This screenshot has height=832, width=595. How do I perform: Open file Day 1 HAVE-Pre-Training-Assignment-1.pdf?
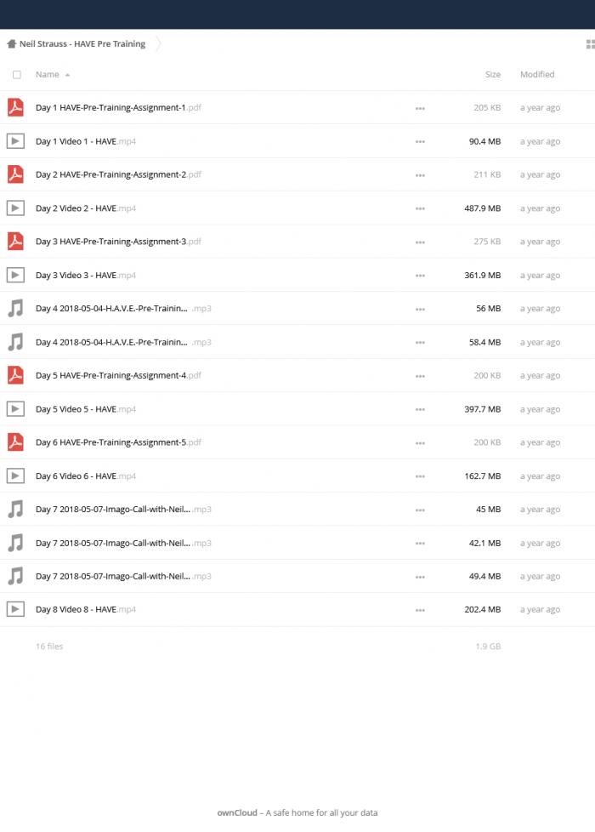(118, 108)
